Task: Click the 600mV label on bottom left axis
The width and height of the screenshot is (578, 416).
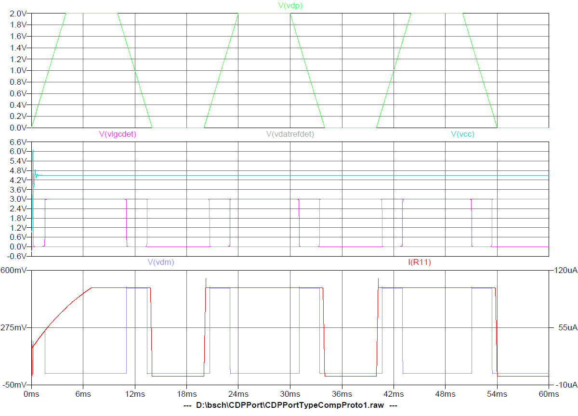Action: pos(14,271)
